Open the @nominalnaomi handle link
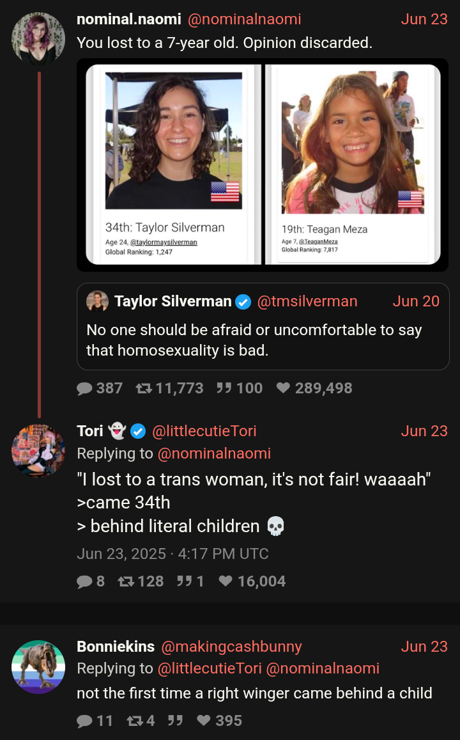Image resolution: width=460 pixels, height=740 pixels. [x=244, y=19]
